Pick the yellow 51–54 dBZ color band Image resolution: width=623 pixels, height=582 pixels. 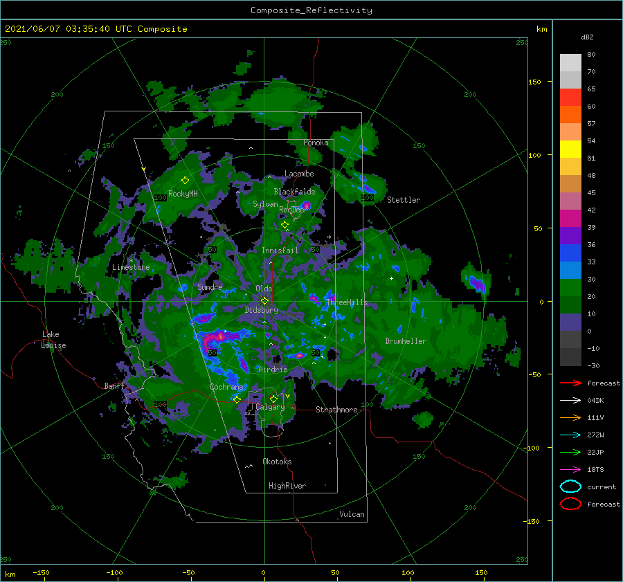[570, 149]
